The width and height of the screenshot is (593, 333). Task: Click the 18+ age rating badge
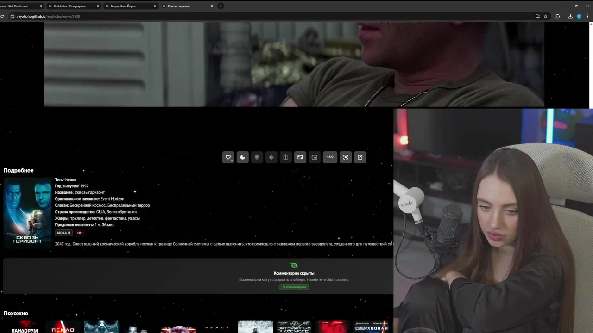tap(80, 233)
